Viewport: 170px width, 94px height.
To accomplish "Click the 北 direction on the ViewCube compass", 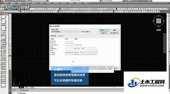I will [159, 15].
